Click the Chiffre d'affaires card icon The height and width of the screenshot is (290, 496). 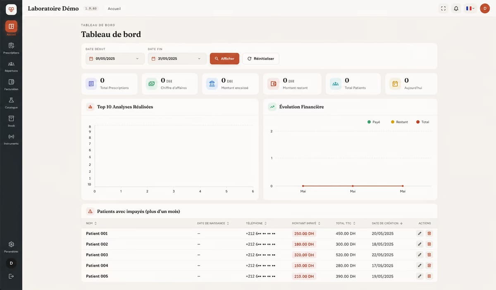(x=152, y=84)
